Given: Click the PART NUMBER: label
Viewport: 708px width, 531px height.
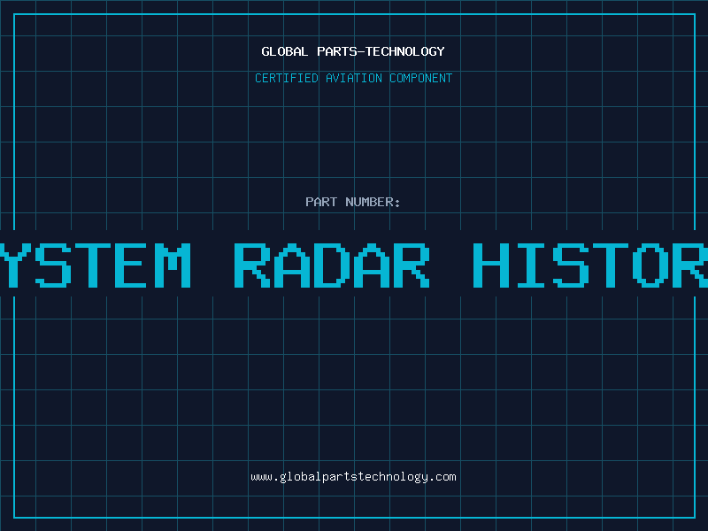Looking at the screenshot, I should click(353, 202).
